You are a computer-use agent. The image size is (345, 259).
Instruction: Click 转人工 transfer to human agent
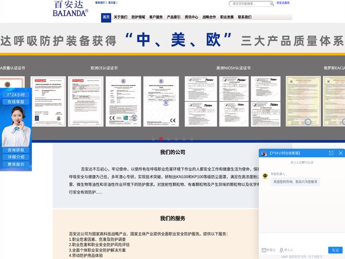point(286,250)
